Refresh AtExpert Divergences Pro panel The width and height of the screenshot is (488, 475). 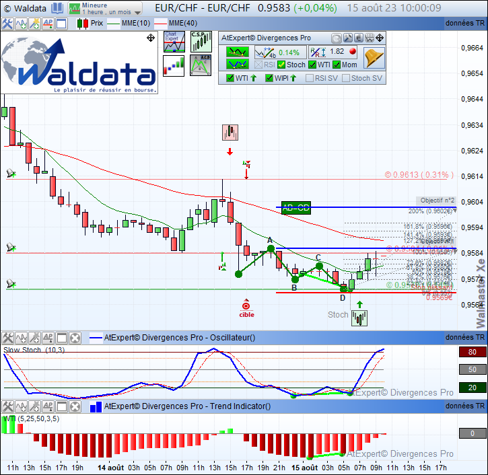pos(336,38)
